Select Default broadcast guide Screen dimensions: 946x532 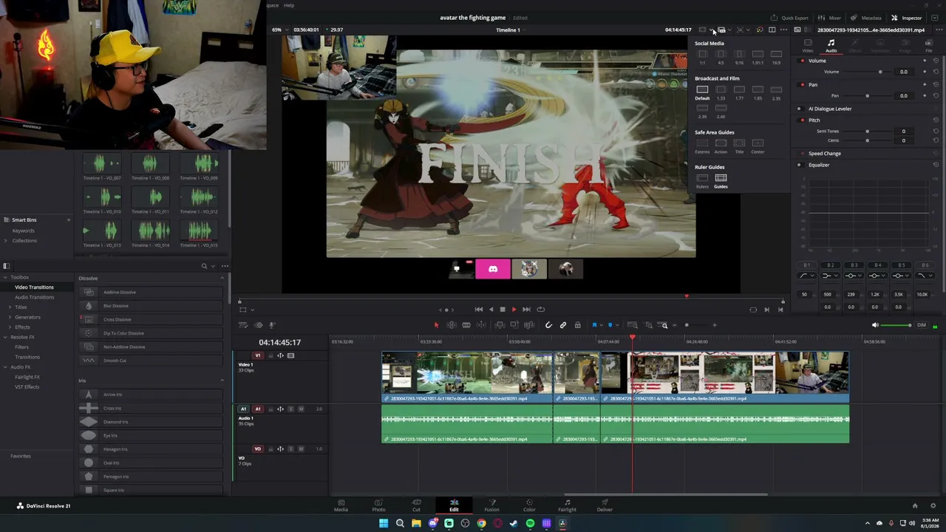click(x=702, y=92)
